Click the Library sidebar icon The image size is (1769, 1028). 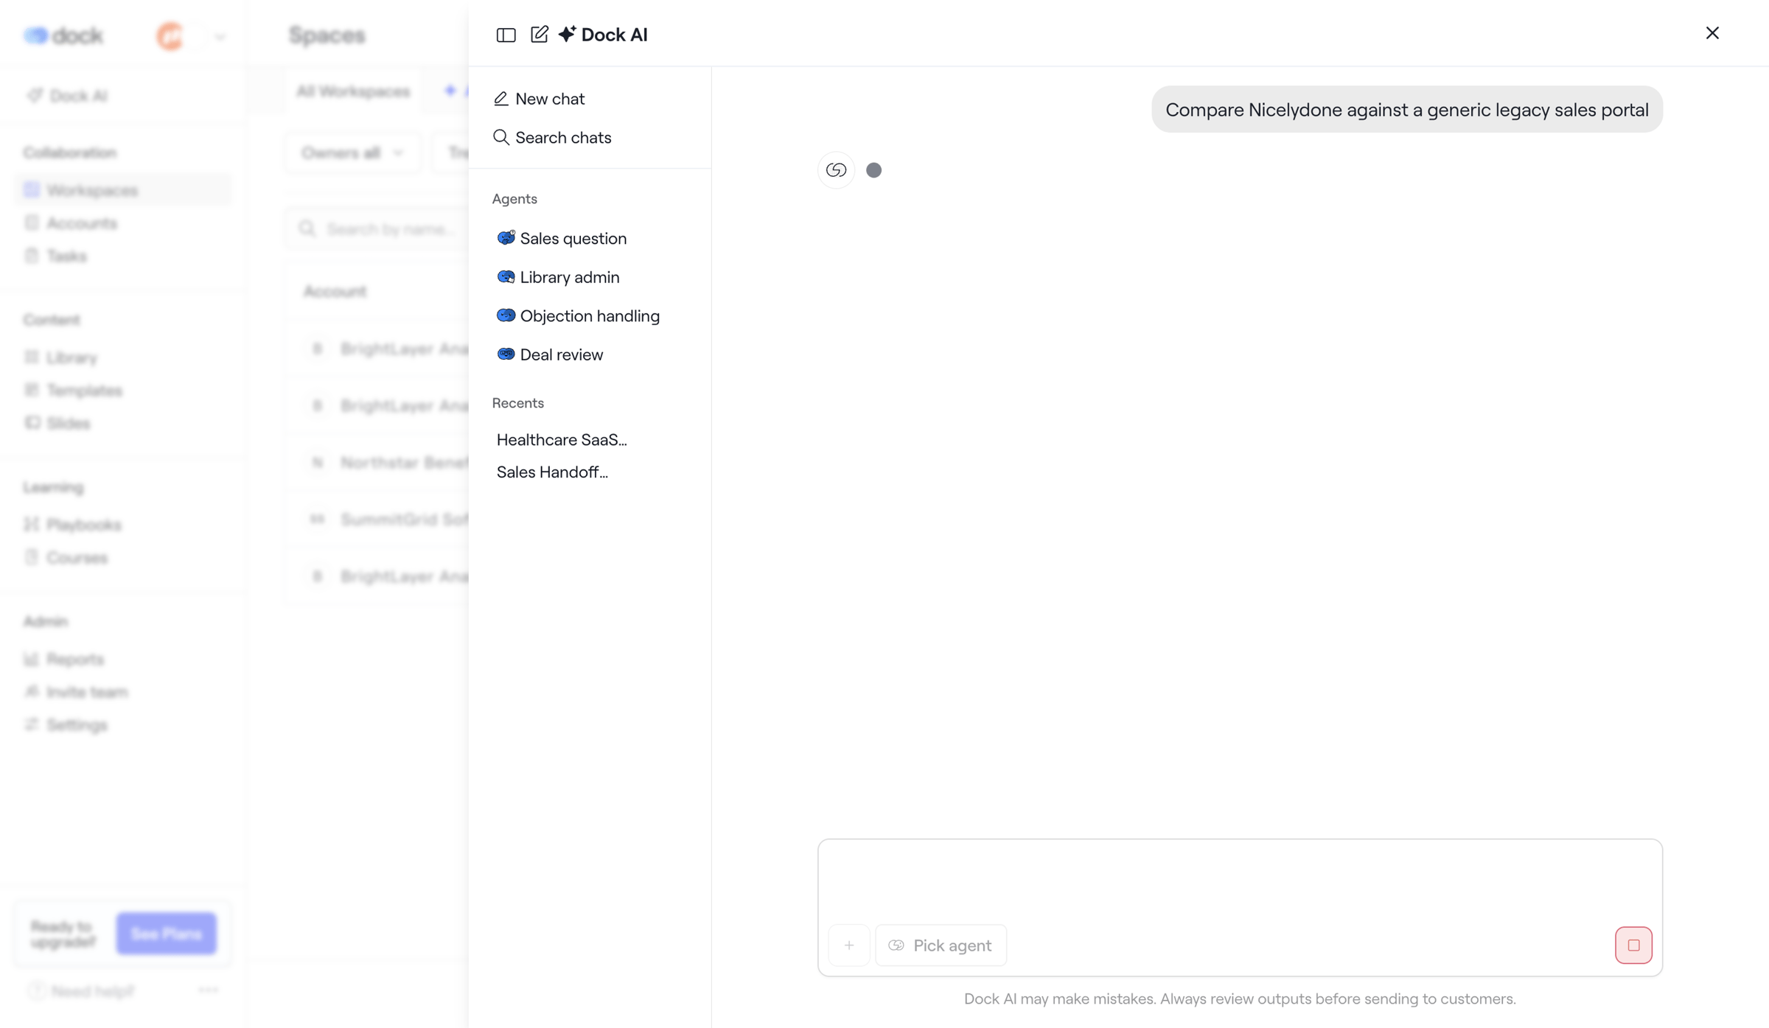click(32, 357)
